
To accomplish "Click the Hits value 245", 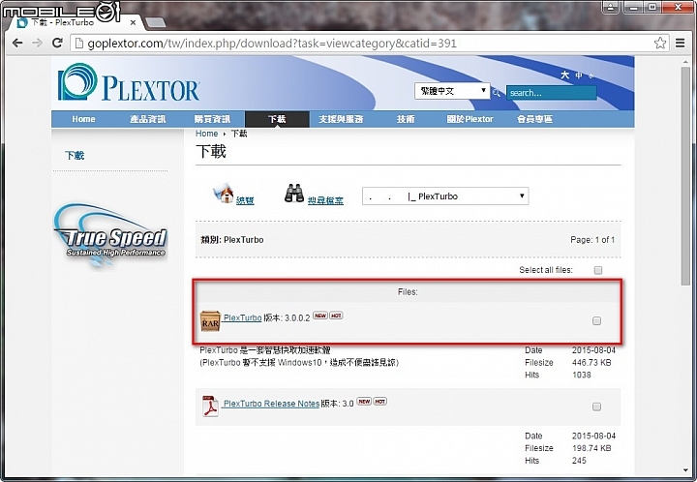I will (579, 461).
